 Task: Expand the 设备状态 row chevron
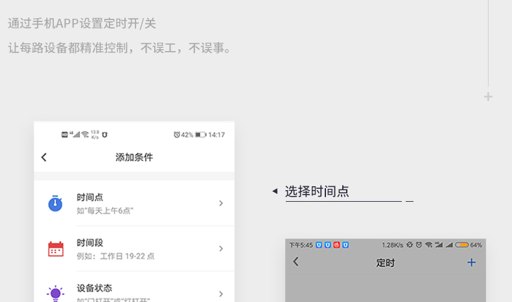pyautogui.click(x=220, y=294)
